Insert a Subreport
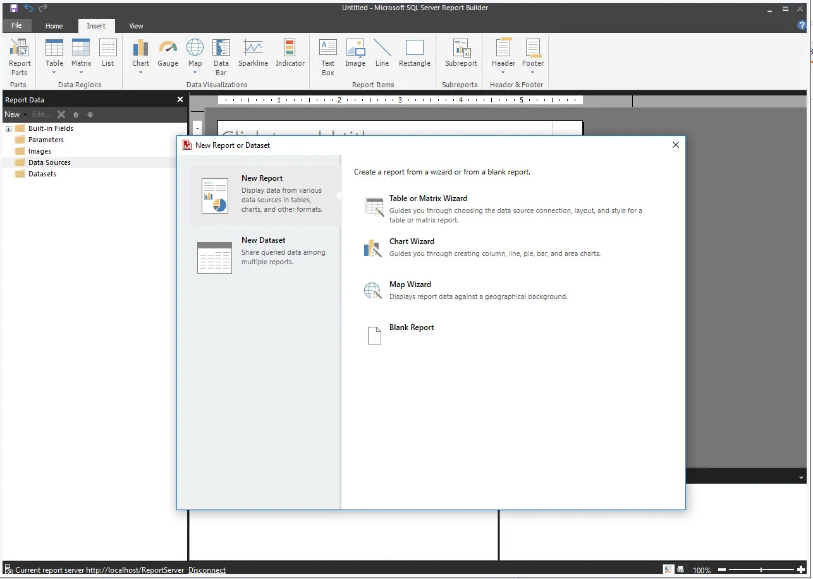Image resolution: width=813 pixels, height=579 pixels. tap(461, 54)
